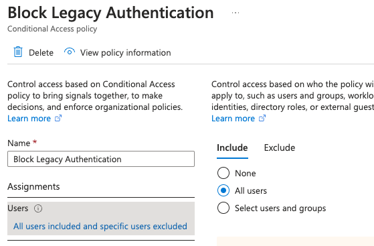The image size is (374, 246).
Task: Open Learn more link under policy description
Action: coord(29,119)
